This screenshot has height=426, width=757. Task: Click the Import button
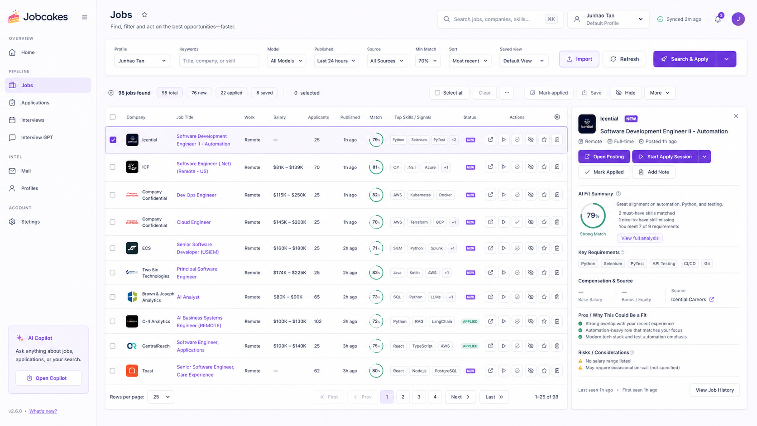579,59
